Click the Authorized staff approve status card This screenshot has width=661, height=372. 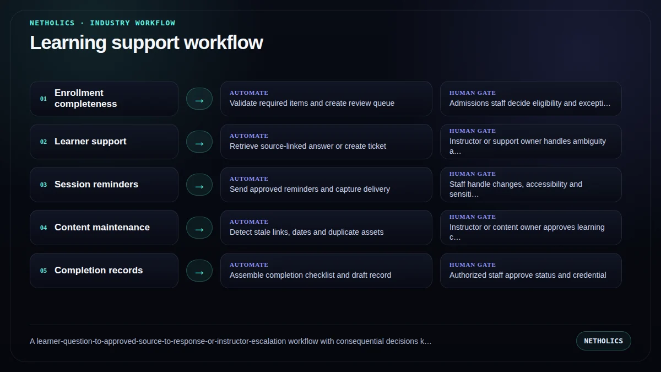(x=531, y=271)
